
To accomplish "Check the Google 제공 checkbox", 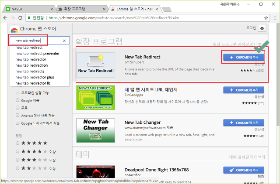I will [x=17, y=100].
